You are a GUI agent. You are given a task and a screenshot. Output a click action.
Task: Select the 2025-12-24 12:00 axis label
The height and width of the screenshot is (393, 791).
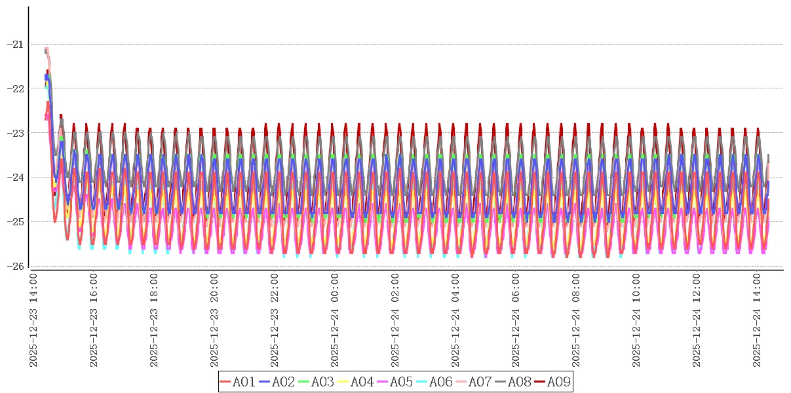(x=697, y=320)
